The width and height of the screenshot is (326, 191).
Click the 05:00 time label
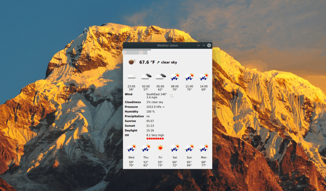coord(160,86)
